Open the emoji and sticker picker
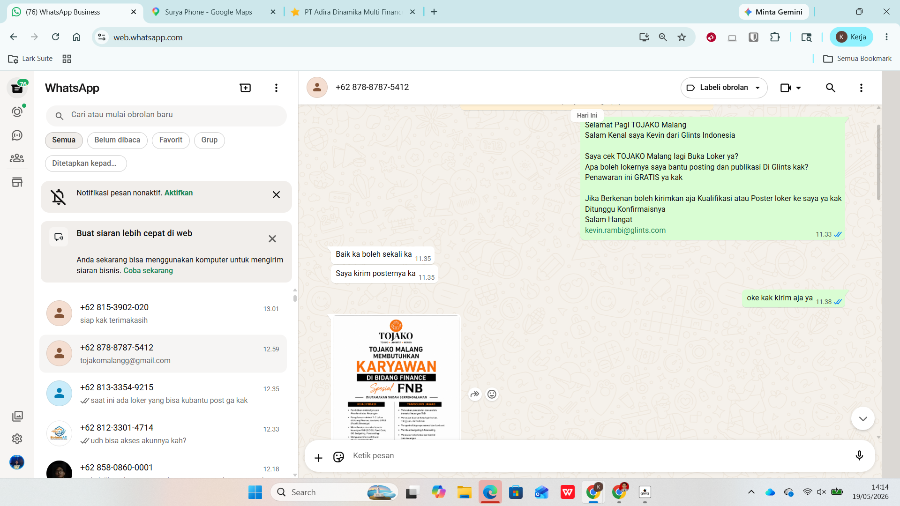This screenshot has width=900, height=506. [x=338, y=457]
